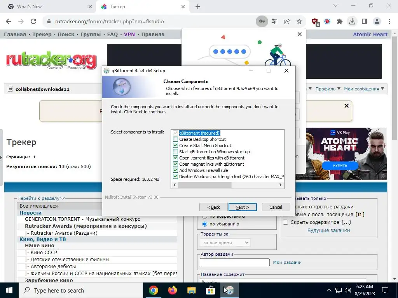This screenshot has height=298, width=398.
Task: Open Chrome profile avatar
Action: 377,22
